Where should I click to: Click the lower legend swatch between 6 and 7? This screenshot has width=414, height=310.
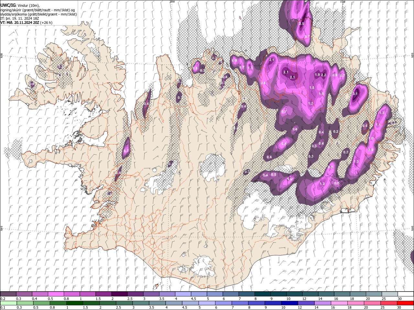tap(223, 303)
